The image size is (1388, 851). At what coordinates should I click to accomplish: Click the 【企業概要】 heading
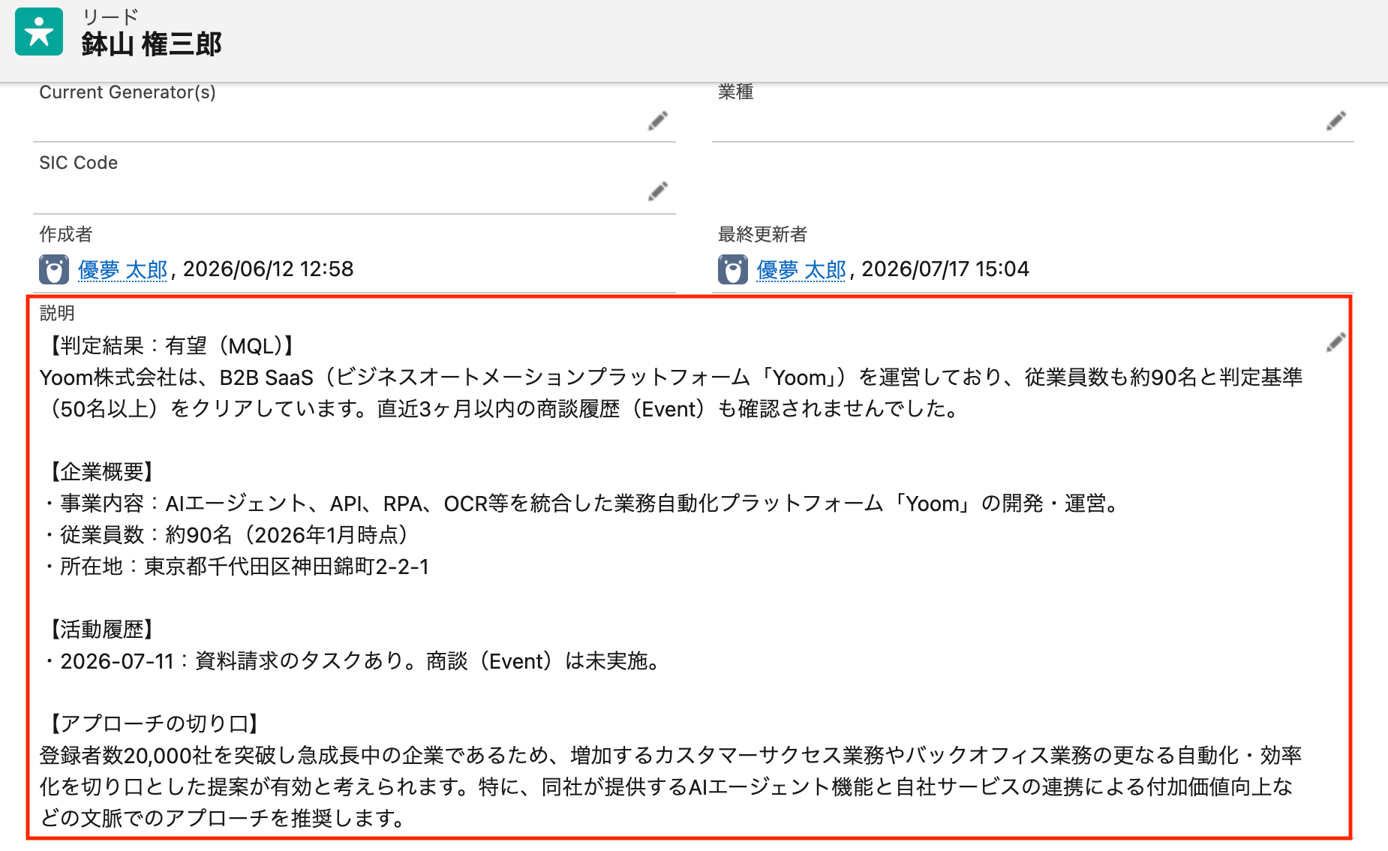(102, 472)
